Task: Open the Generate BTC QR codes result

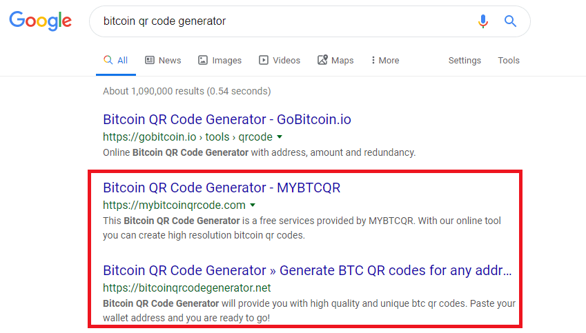Action: (307, 270)
